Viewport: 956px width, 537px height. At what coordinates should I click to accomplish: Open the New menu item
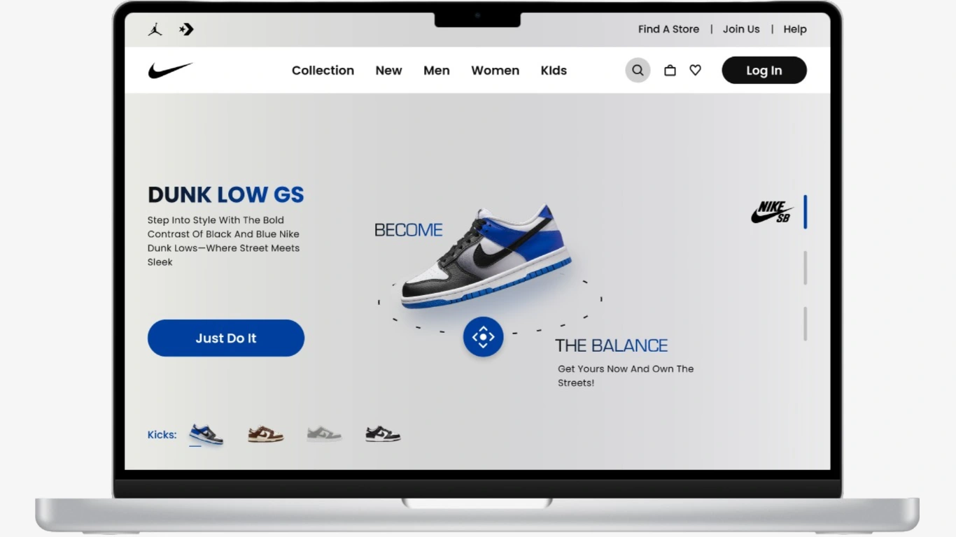tap(388, 71)
